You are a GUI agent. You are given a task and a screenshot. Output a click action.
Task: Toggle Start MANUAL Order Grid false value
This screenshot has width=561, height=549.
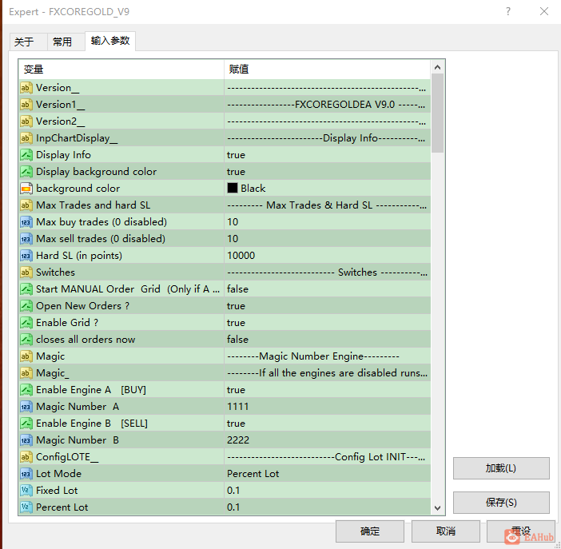point(328,289)
